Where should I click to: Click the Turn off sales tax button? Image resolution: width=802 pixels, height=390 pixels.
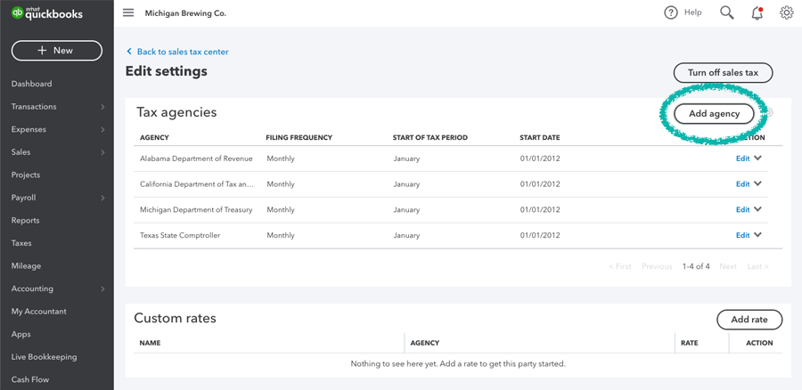(x=723, y=73)
